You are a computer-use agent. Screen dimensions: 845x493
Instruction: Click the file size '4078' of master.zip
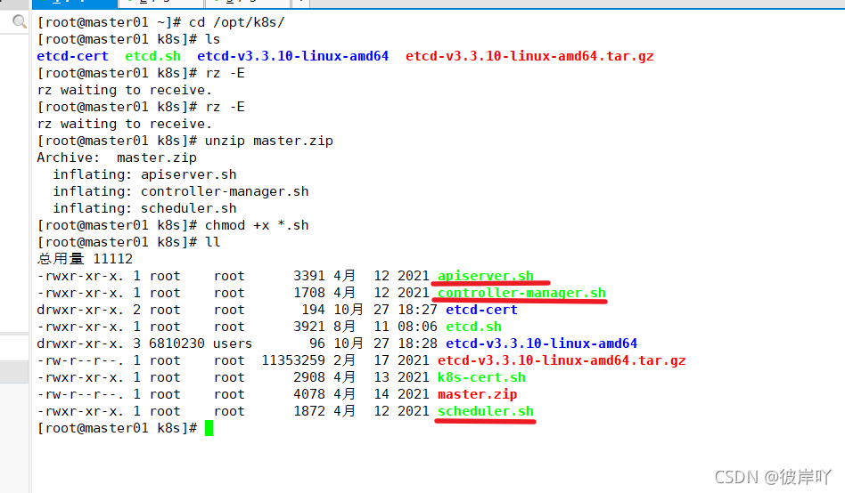(309, 394)
